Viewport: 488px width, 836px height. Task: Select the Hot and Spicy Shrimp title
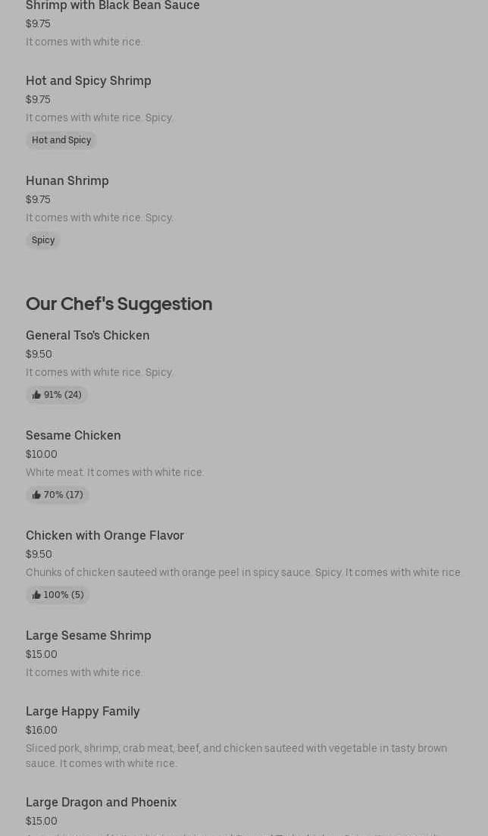click(89, 80)
